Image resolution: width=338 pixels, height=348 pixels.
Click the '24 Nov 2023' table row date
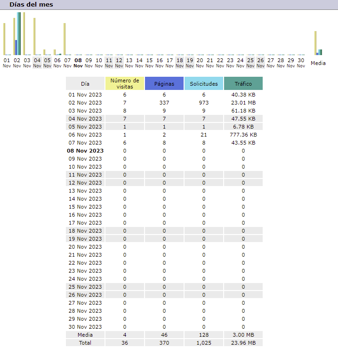[85, 279]
